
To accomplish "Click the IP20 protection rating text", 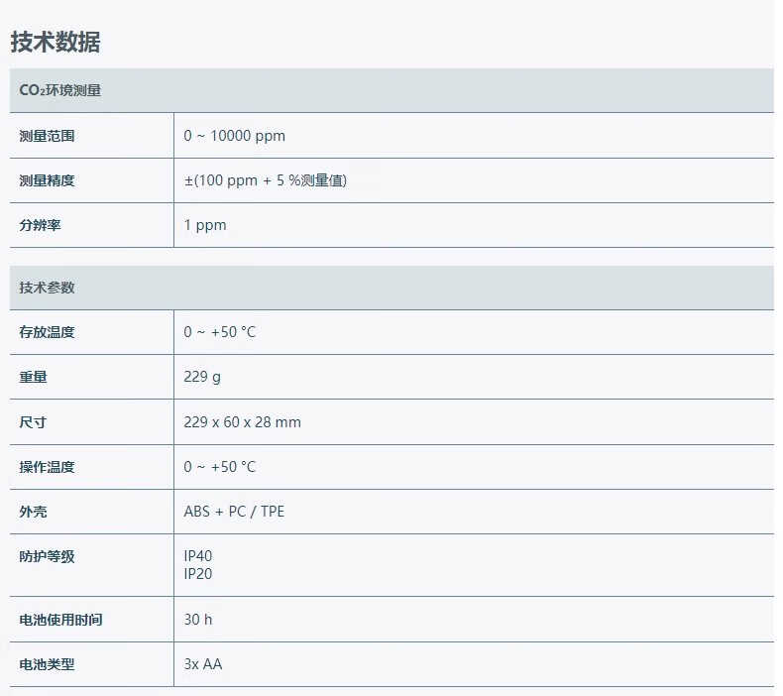I will click(x=198, y=574).
